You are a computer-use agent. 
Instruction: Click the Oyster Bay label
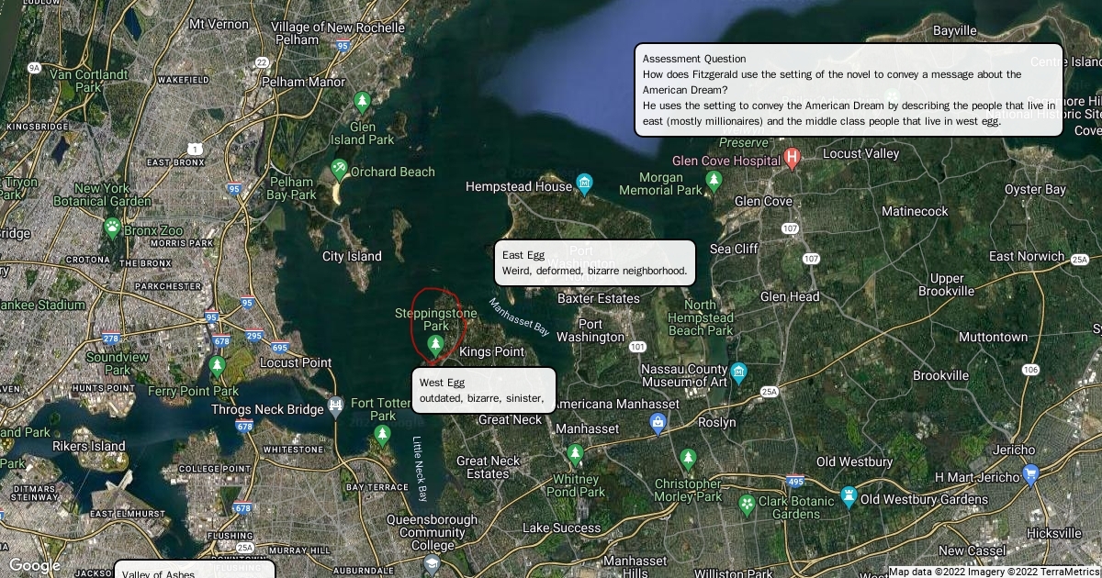point(1035,189)
